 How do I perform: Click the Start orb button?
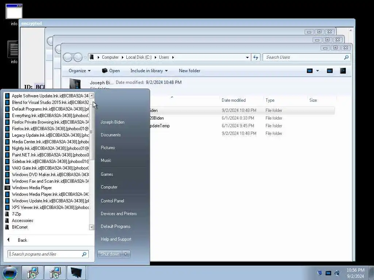10,273
